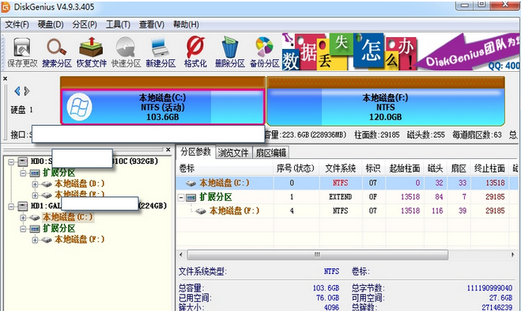Image resolution: width=525 pixels, height=311 pixels.
Task: Collapse 扩展分区 under HD1 in tree
Action: [23, 229]
